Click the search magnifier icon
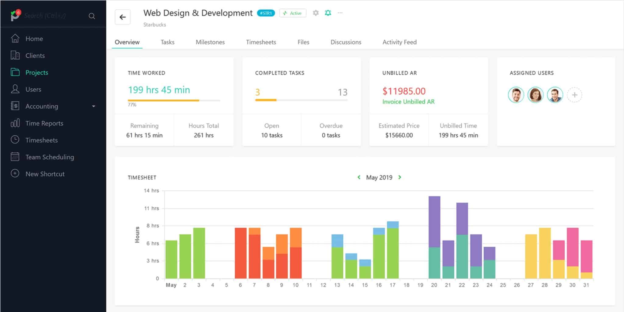 tap(92, 16)
